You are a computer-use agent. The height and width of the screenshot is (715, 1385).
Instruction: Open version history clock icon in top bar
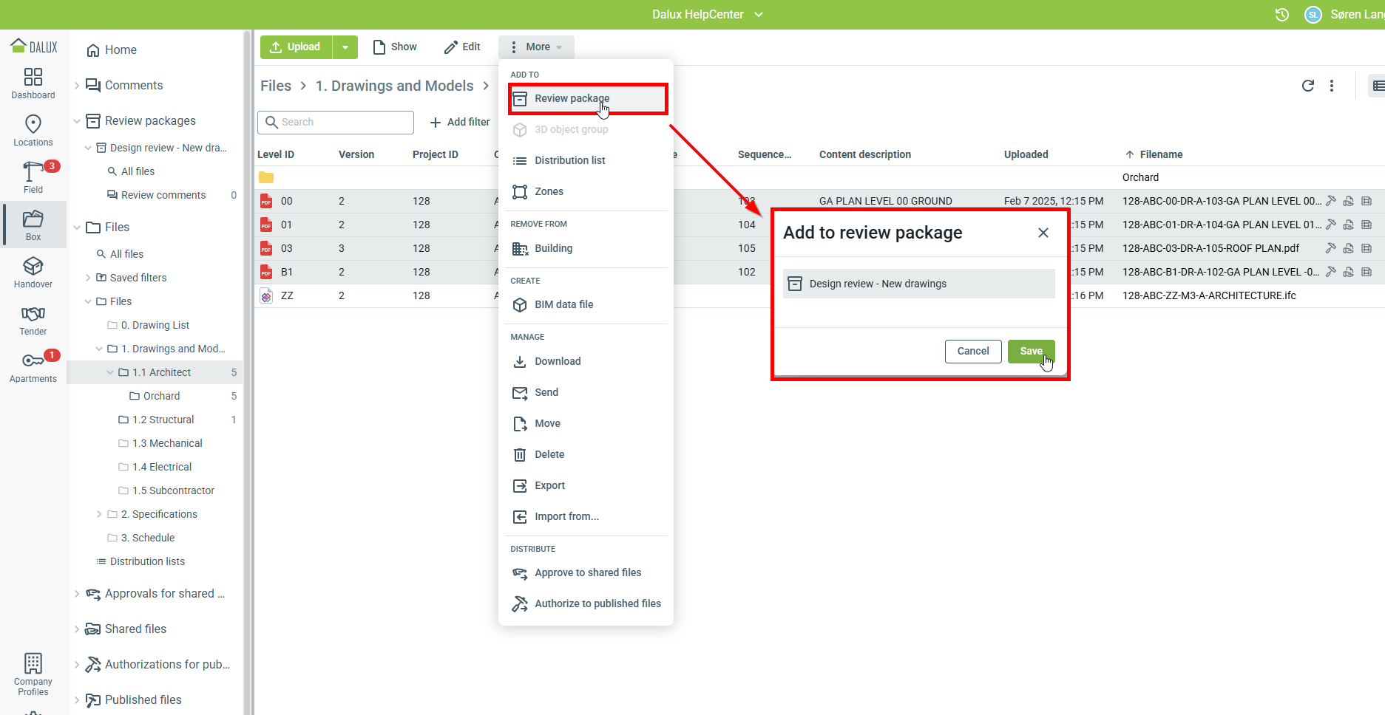(x=1282, y=15)
